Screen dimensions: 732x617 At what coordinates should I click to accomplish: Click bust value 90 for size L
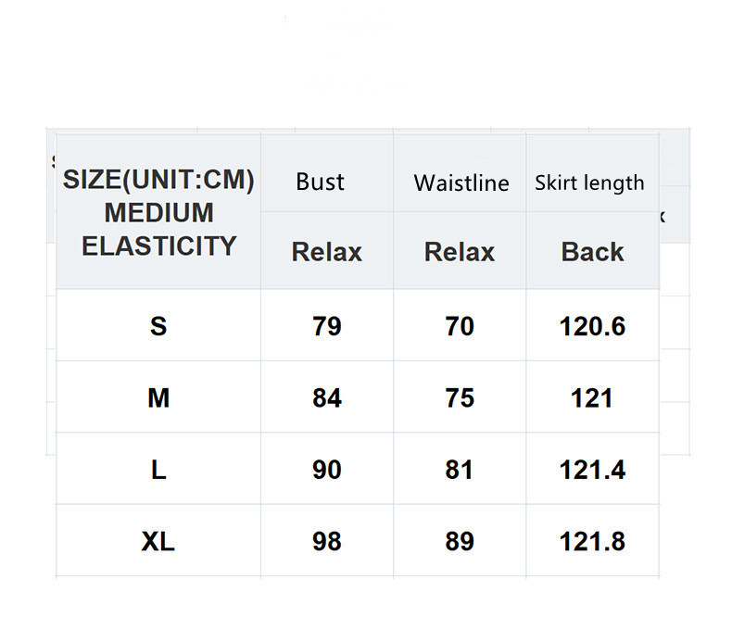pos(326,470)
